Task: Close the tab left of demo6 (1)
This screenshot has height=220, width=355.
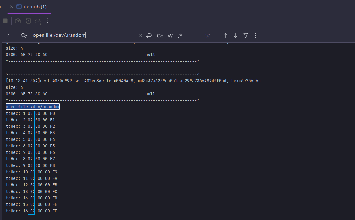Action: click(12, 7)
